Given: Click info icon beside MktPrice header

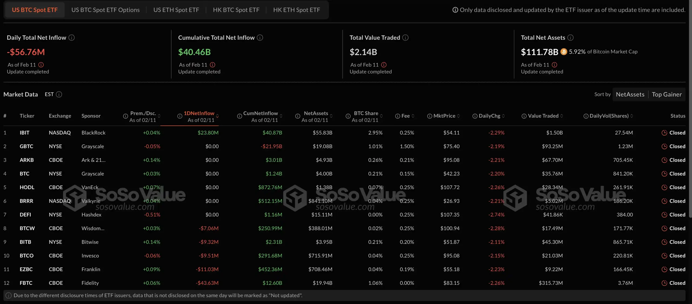Looking at the screenshot, I should tap(430, 116).
